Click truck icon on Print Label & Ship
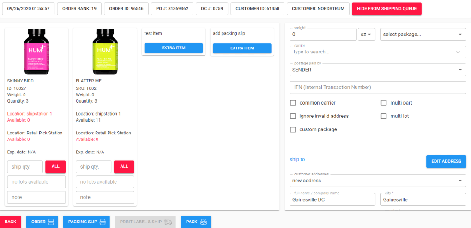This screenshot has width=471, height=228. click(x=168, y=222)
